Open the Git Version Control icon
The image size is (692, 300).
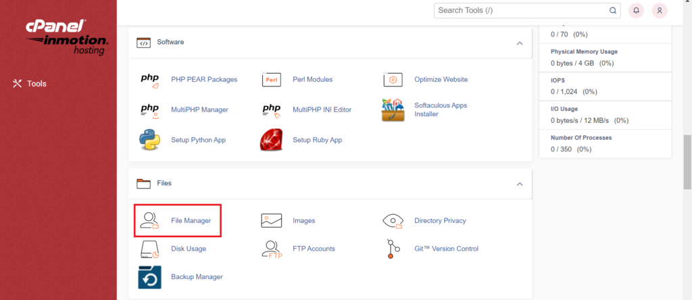(393, 249)
